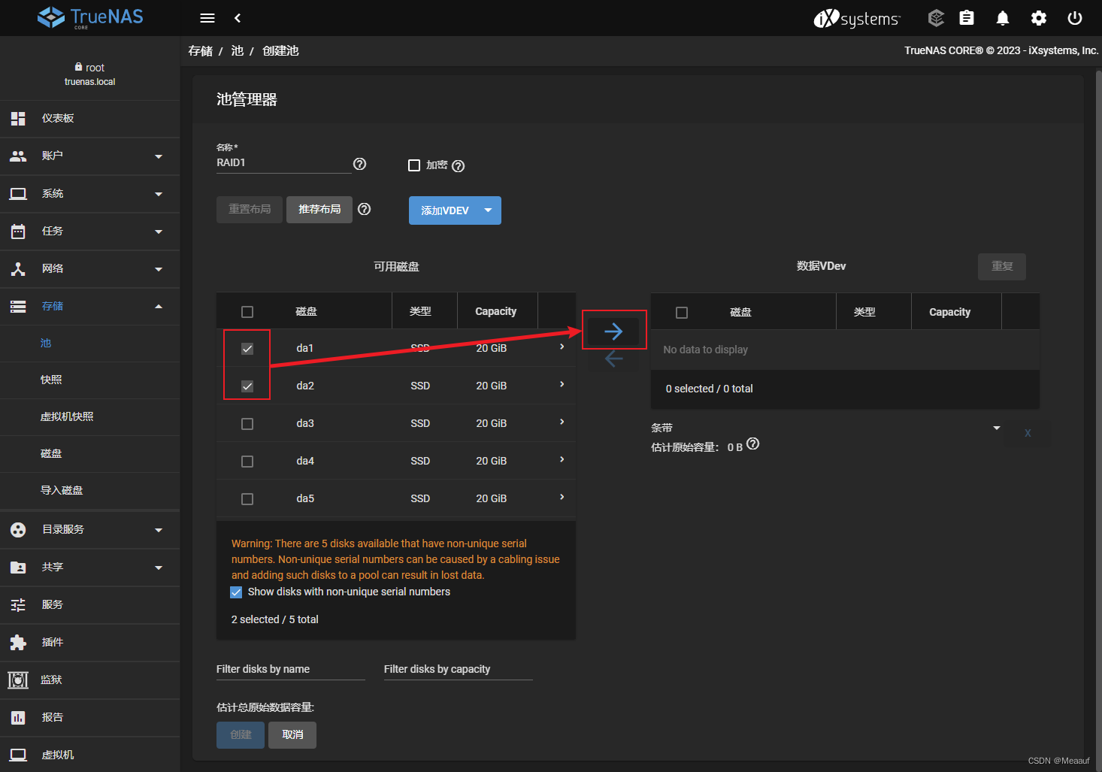Click the TrueNAS CORE logo
The image size is (1102, 772).
coord(90,17)
